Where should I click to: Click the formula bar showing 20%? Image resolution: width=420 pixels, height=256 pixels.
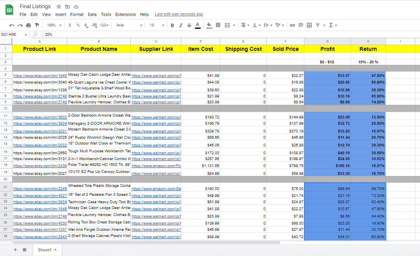(x=230, y=34)
